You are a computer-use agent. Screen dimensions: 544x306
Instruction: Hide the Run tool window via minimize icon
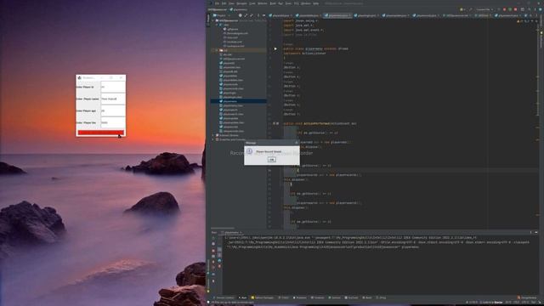click(536, 232)
